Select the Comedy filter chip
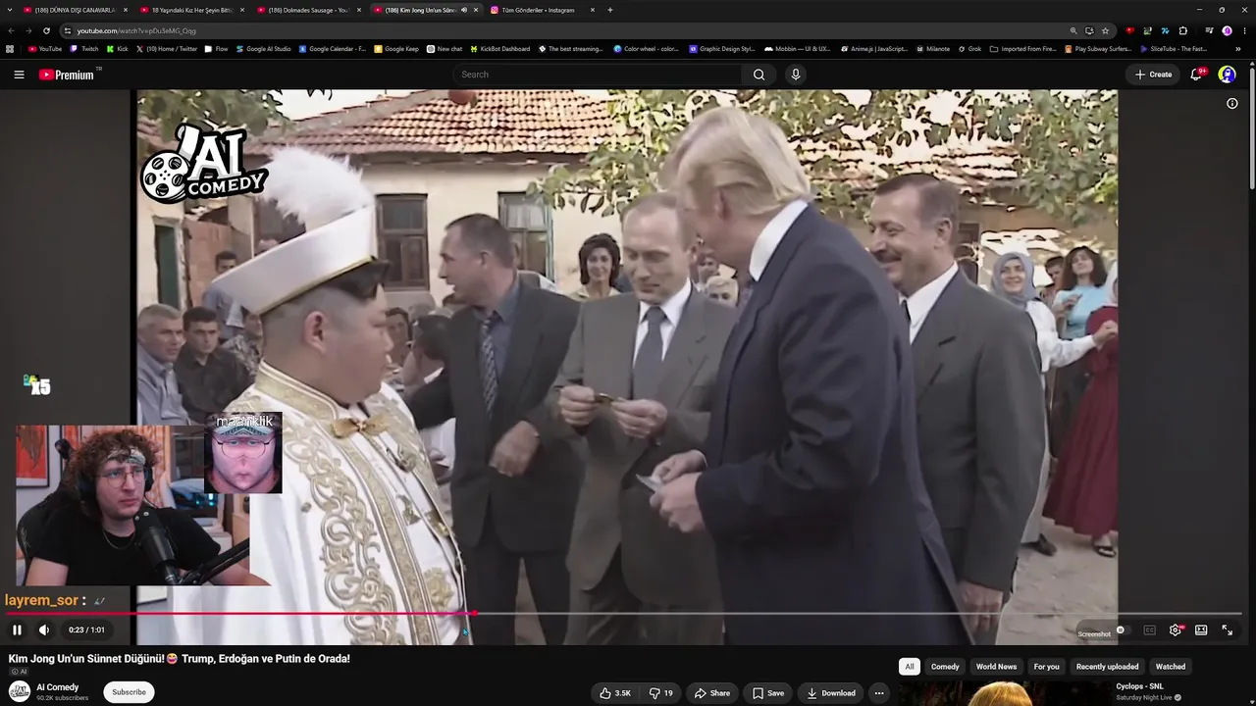Screen dimensions: 1256x706 (945, 667)
